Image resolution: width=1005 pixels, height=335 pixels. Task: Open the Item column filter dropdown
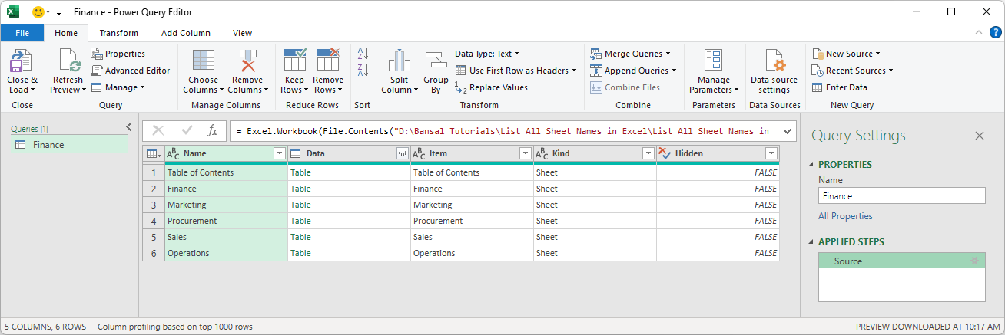tap(525, 153)
